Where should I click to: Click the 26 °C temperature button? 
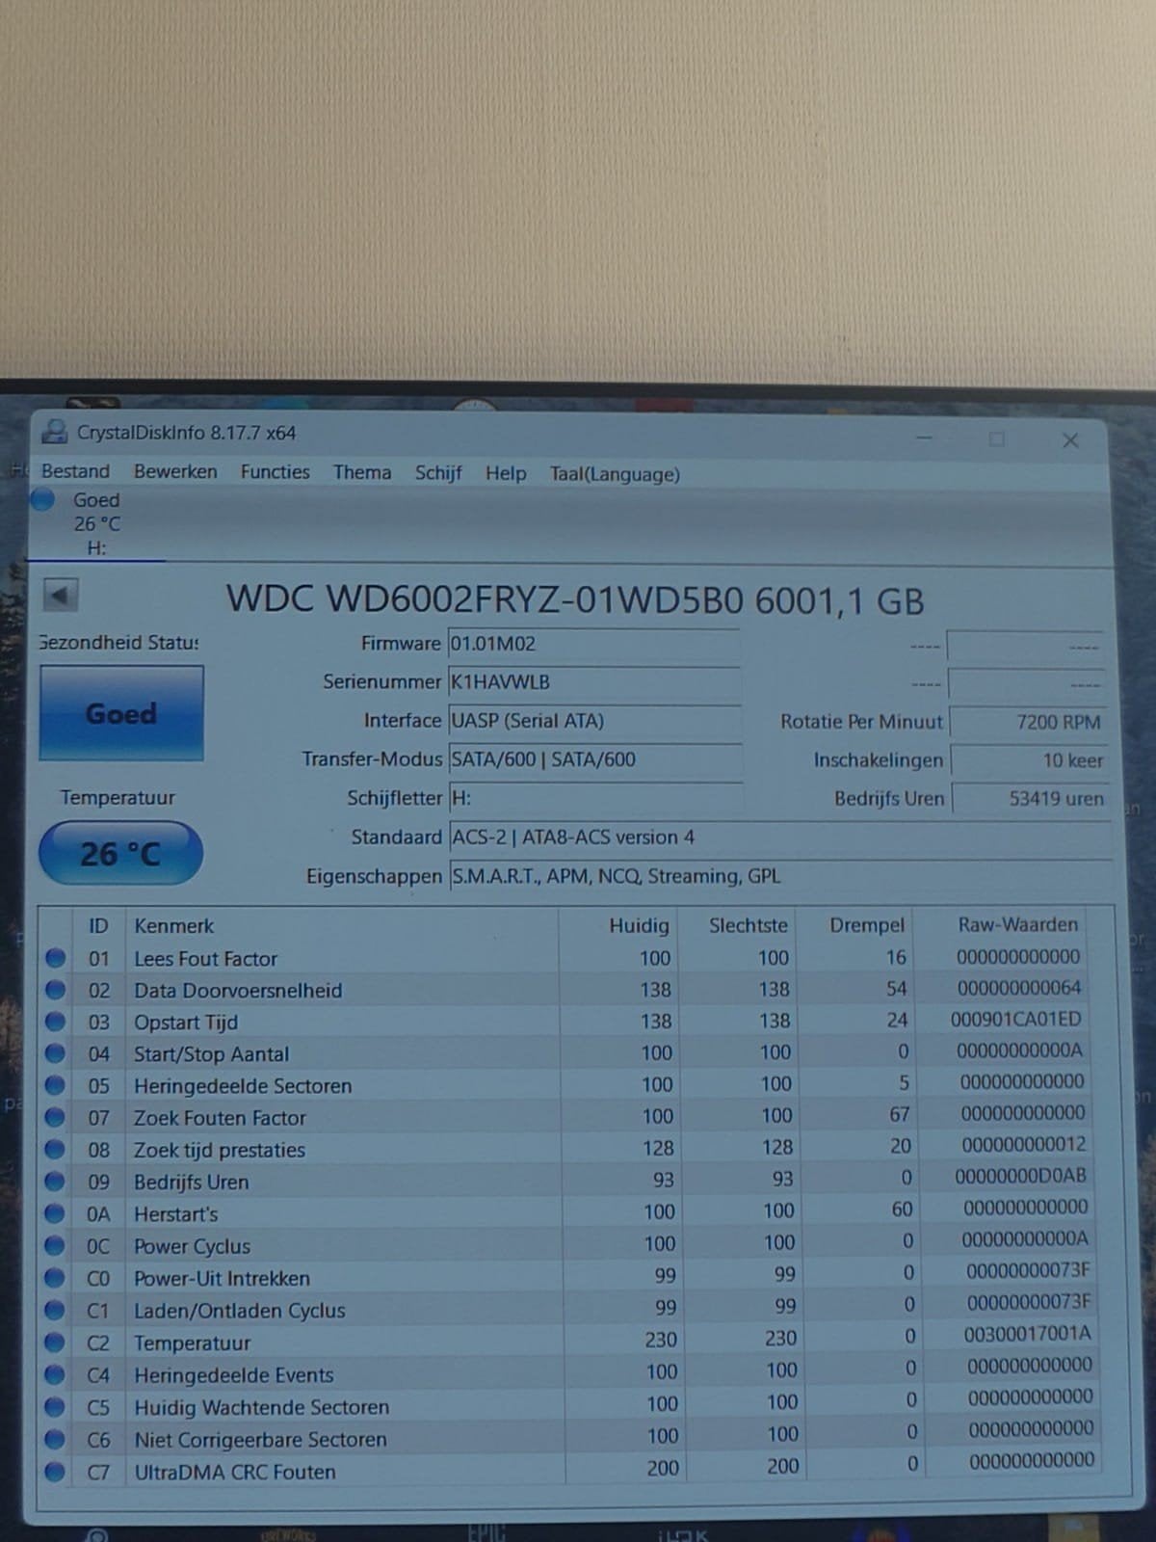click(120, 853)
